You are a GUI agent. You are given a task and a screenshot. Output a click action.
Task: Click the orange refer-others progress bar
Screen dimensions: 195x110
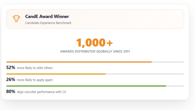(79, 62)
